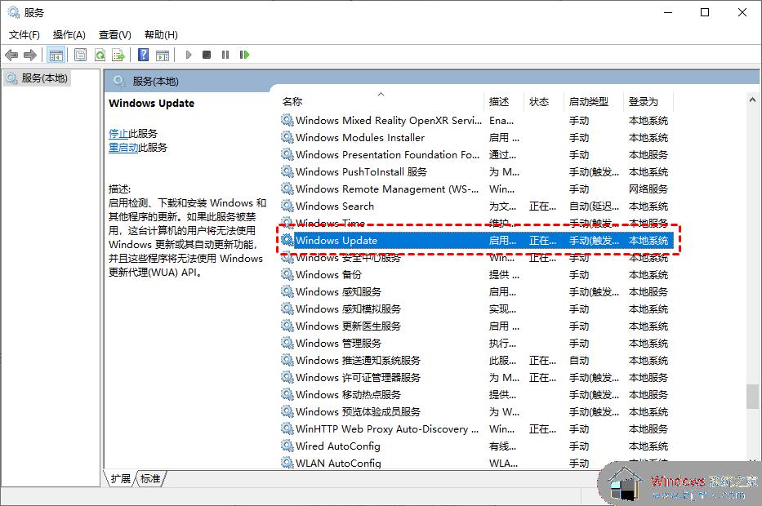Open the 操作(A) menu

tap(69, 35)
